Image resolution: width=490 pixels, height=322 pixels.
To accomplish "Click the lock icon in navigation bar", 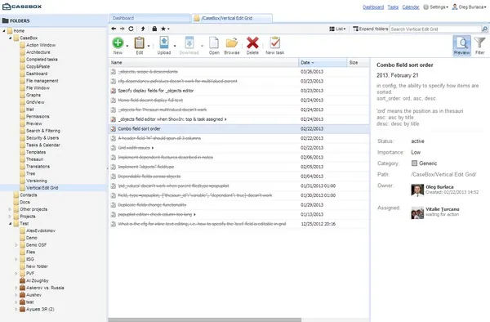I will pos(154,29).
